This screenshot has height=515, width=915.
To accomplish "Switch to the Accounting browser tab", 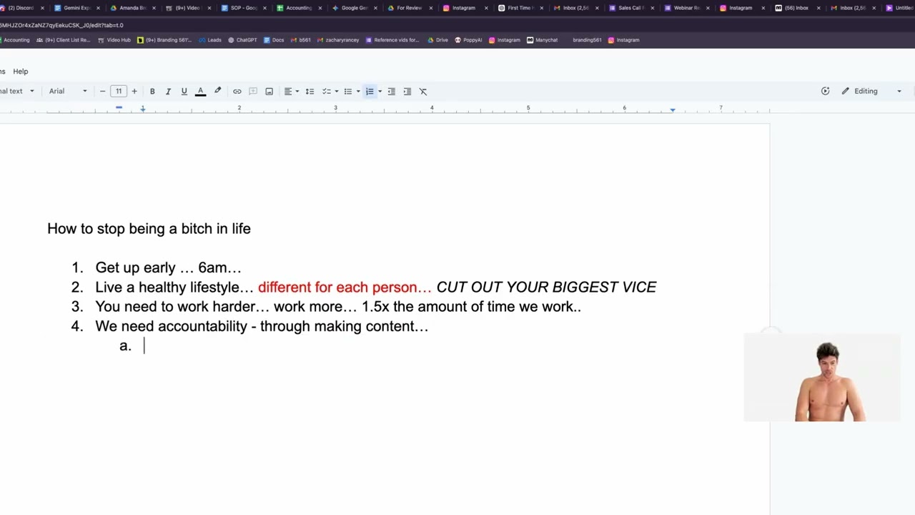I will (299, 8).
